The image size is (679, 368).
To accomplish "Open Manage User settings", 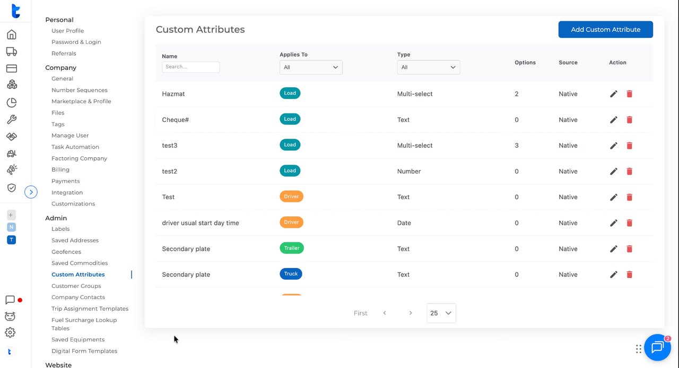I will tap(70, 136).
